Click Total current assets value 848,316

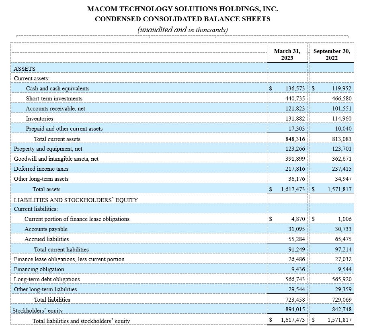295,139
